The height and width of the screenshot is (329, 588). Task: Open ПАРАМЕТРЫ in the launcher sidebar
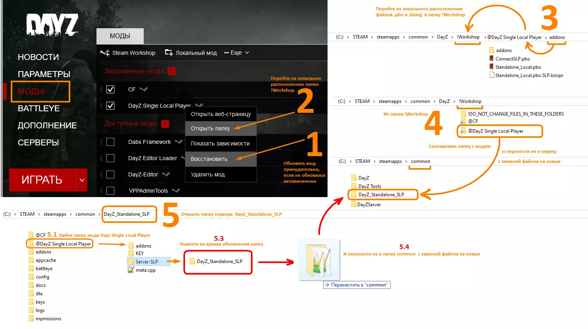(44, 74)
